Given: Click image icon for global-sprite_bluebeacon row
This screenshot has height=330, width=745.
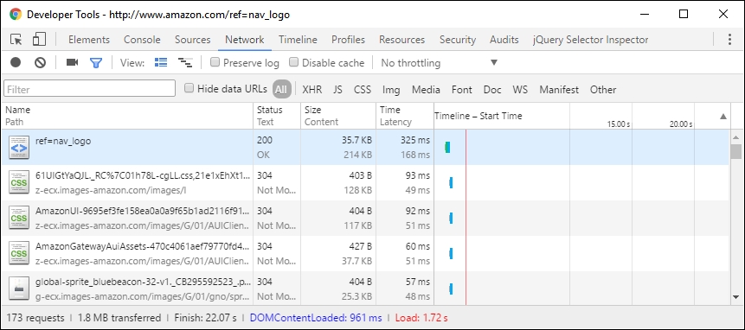Looking at the screenshot, I should tap(20, 289).
